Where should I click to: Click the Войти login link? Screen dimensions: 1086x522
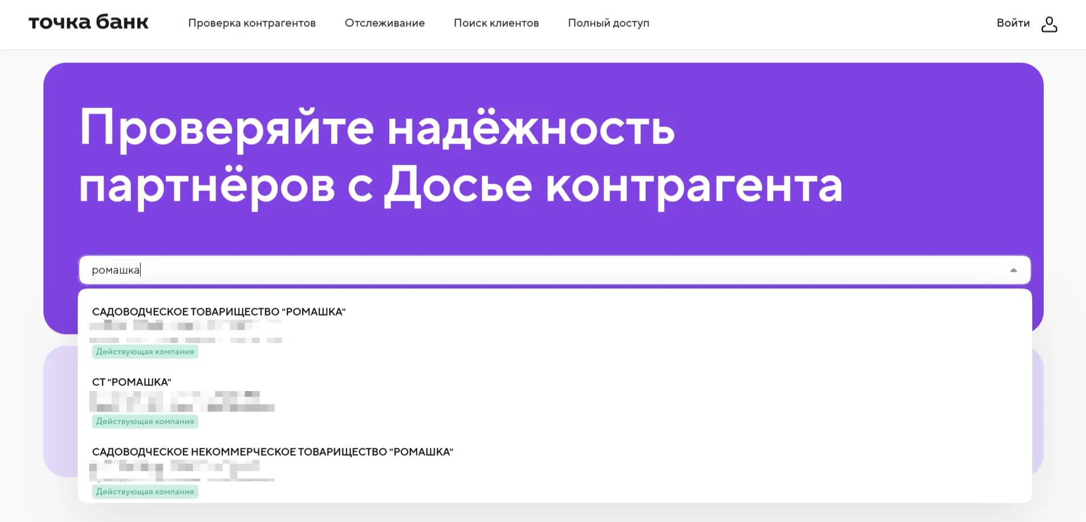click(x=1012, y=23)
